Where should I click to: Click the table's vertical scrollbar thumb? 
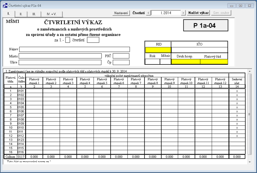pos(250,114)
